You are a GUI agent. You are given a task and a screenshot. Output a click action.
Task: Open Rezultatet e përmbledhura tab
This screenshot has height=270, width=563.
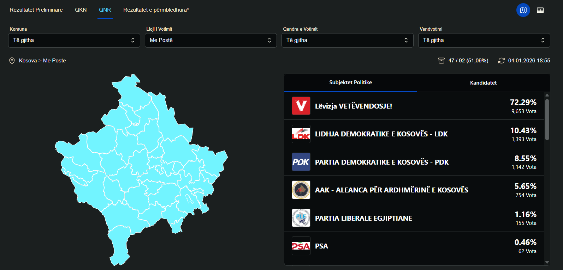[156, 10]
